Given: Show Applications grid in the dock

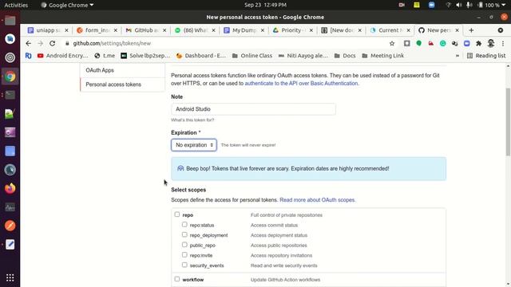Looking at the screenshot, I should (x=10, y=277).
